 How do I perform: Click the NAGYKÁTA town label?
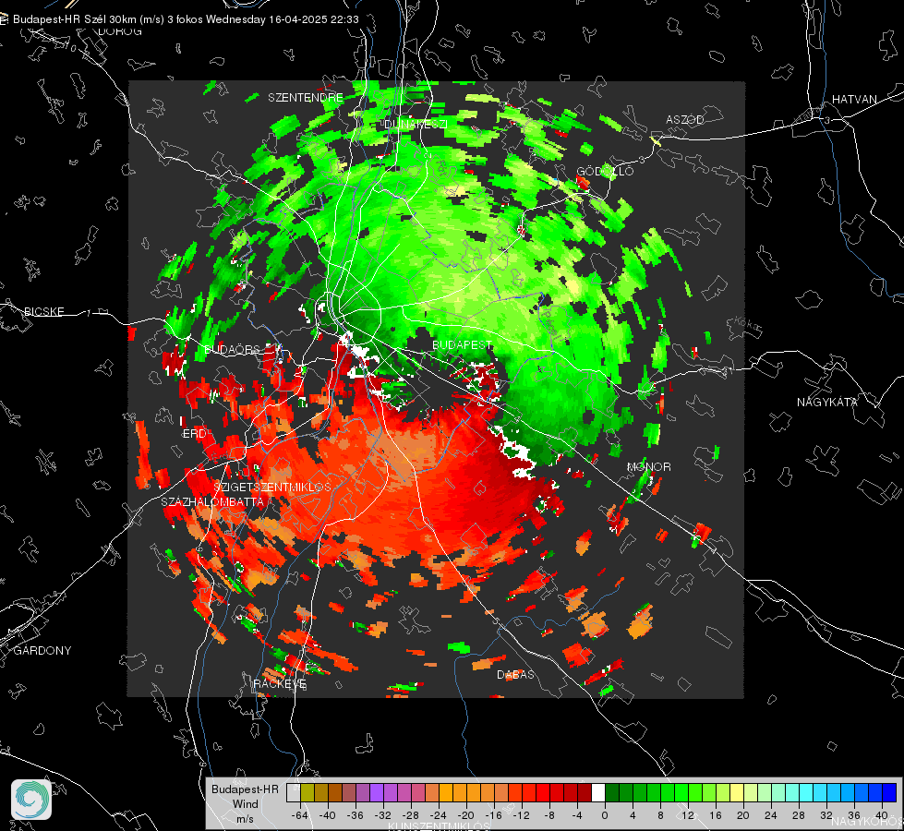coord(827,402)
